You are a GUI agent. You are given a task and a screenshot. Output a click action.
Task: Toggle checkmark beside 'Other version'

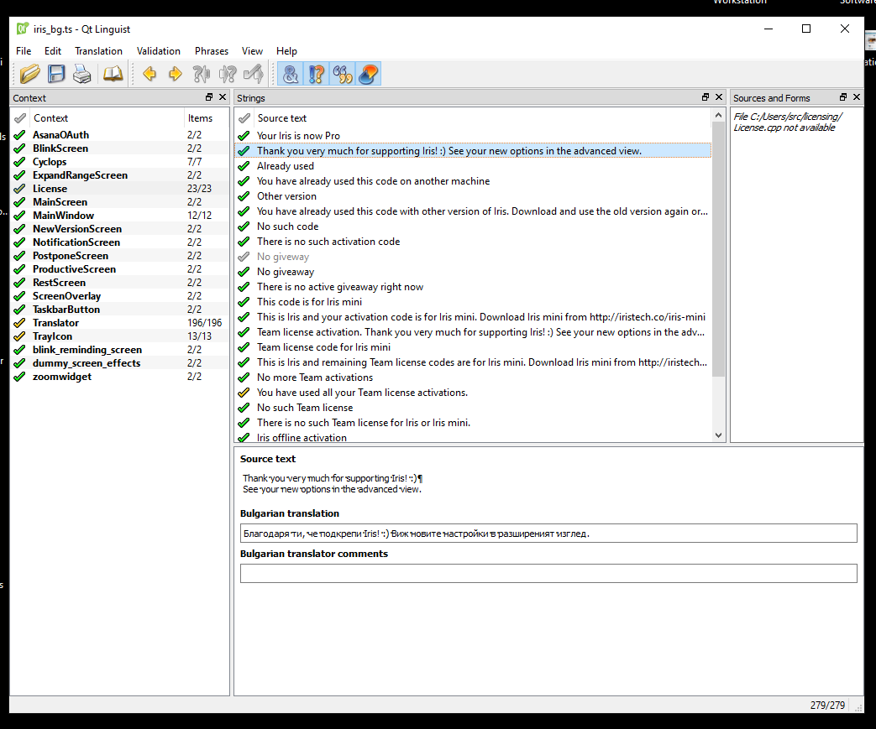pyautogui.click(x=244, y=196)
